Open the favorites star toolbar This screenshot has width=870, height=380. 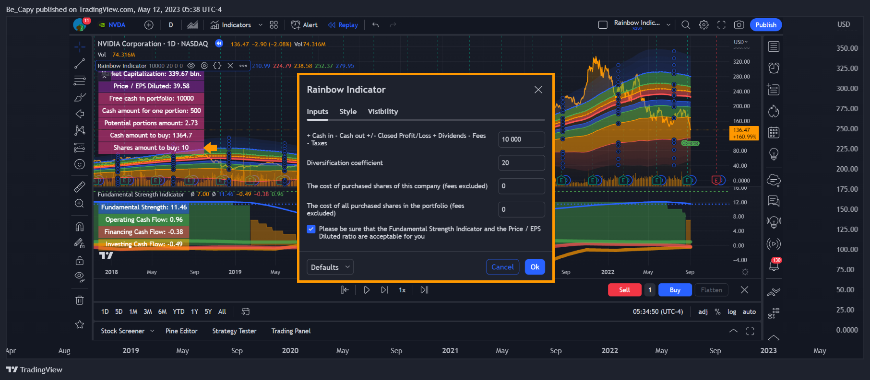pos(80,324)
